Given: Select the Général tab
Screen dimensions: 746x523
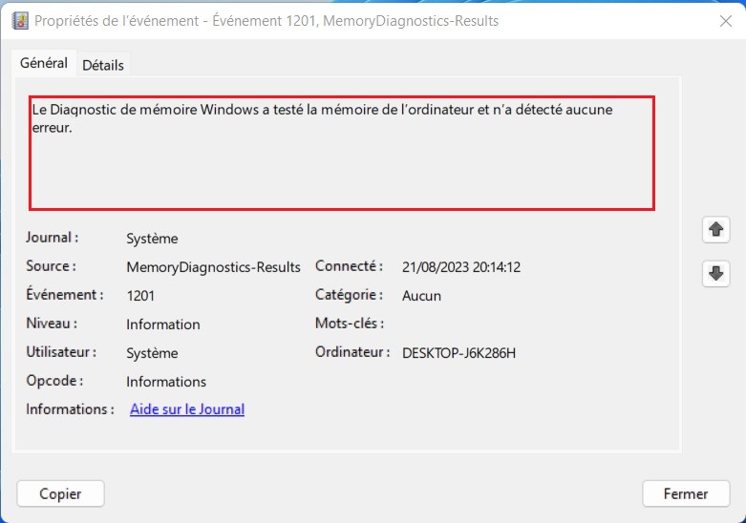Looking at the screenshot, I should click(44, 63).
